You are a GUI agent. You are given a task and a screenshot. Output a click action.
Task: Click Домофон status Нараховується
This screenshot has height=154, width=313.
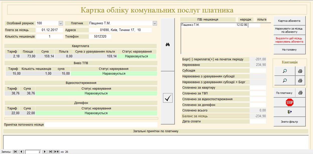(96, 113)
